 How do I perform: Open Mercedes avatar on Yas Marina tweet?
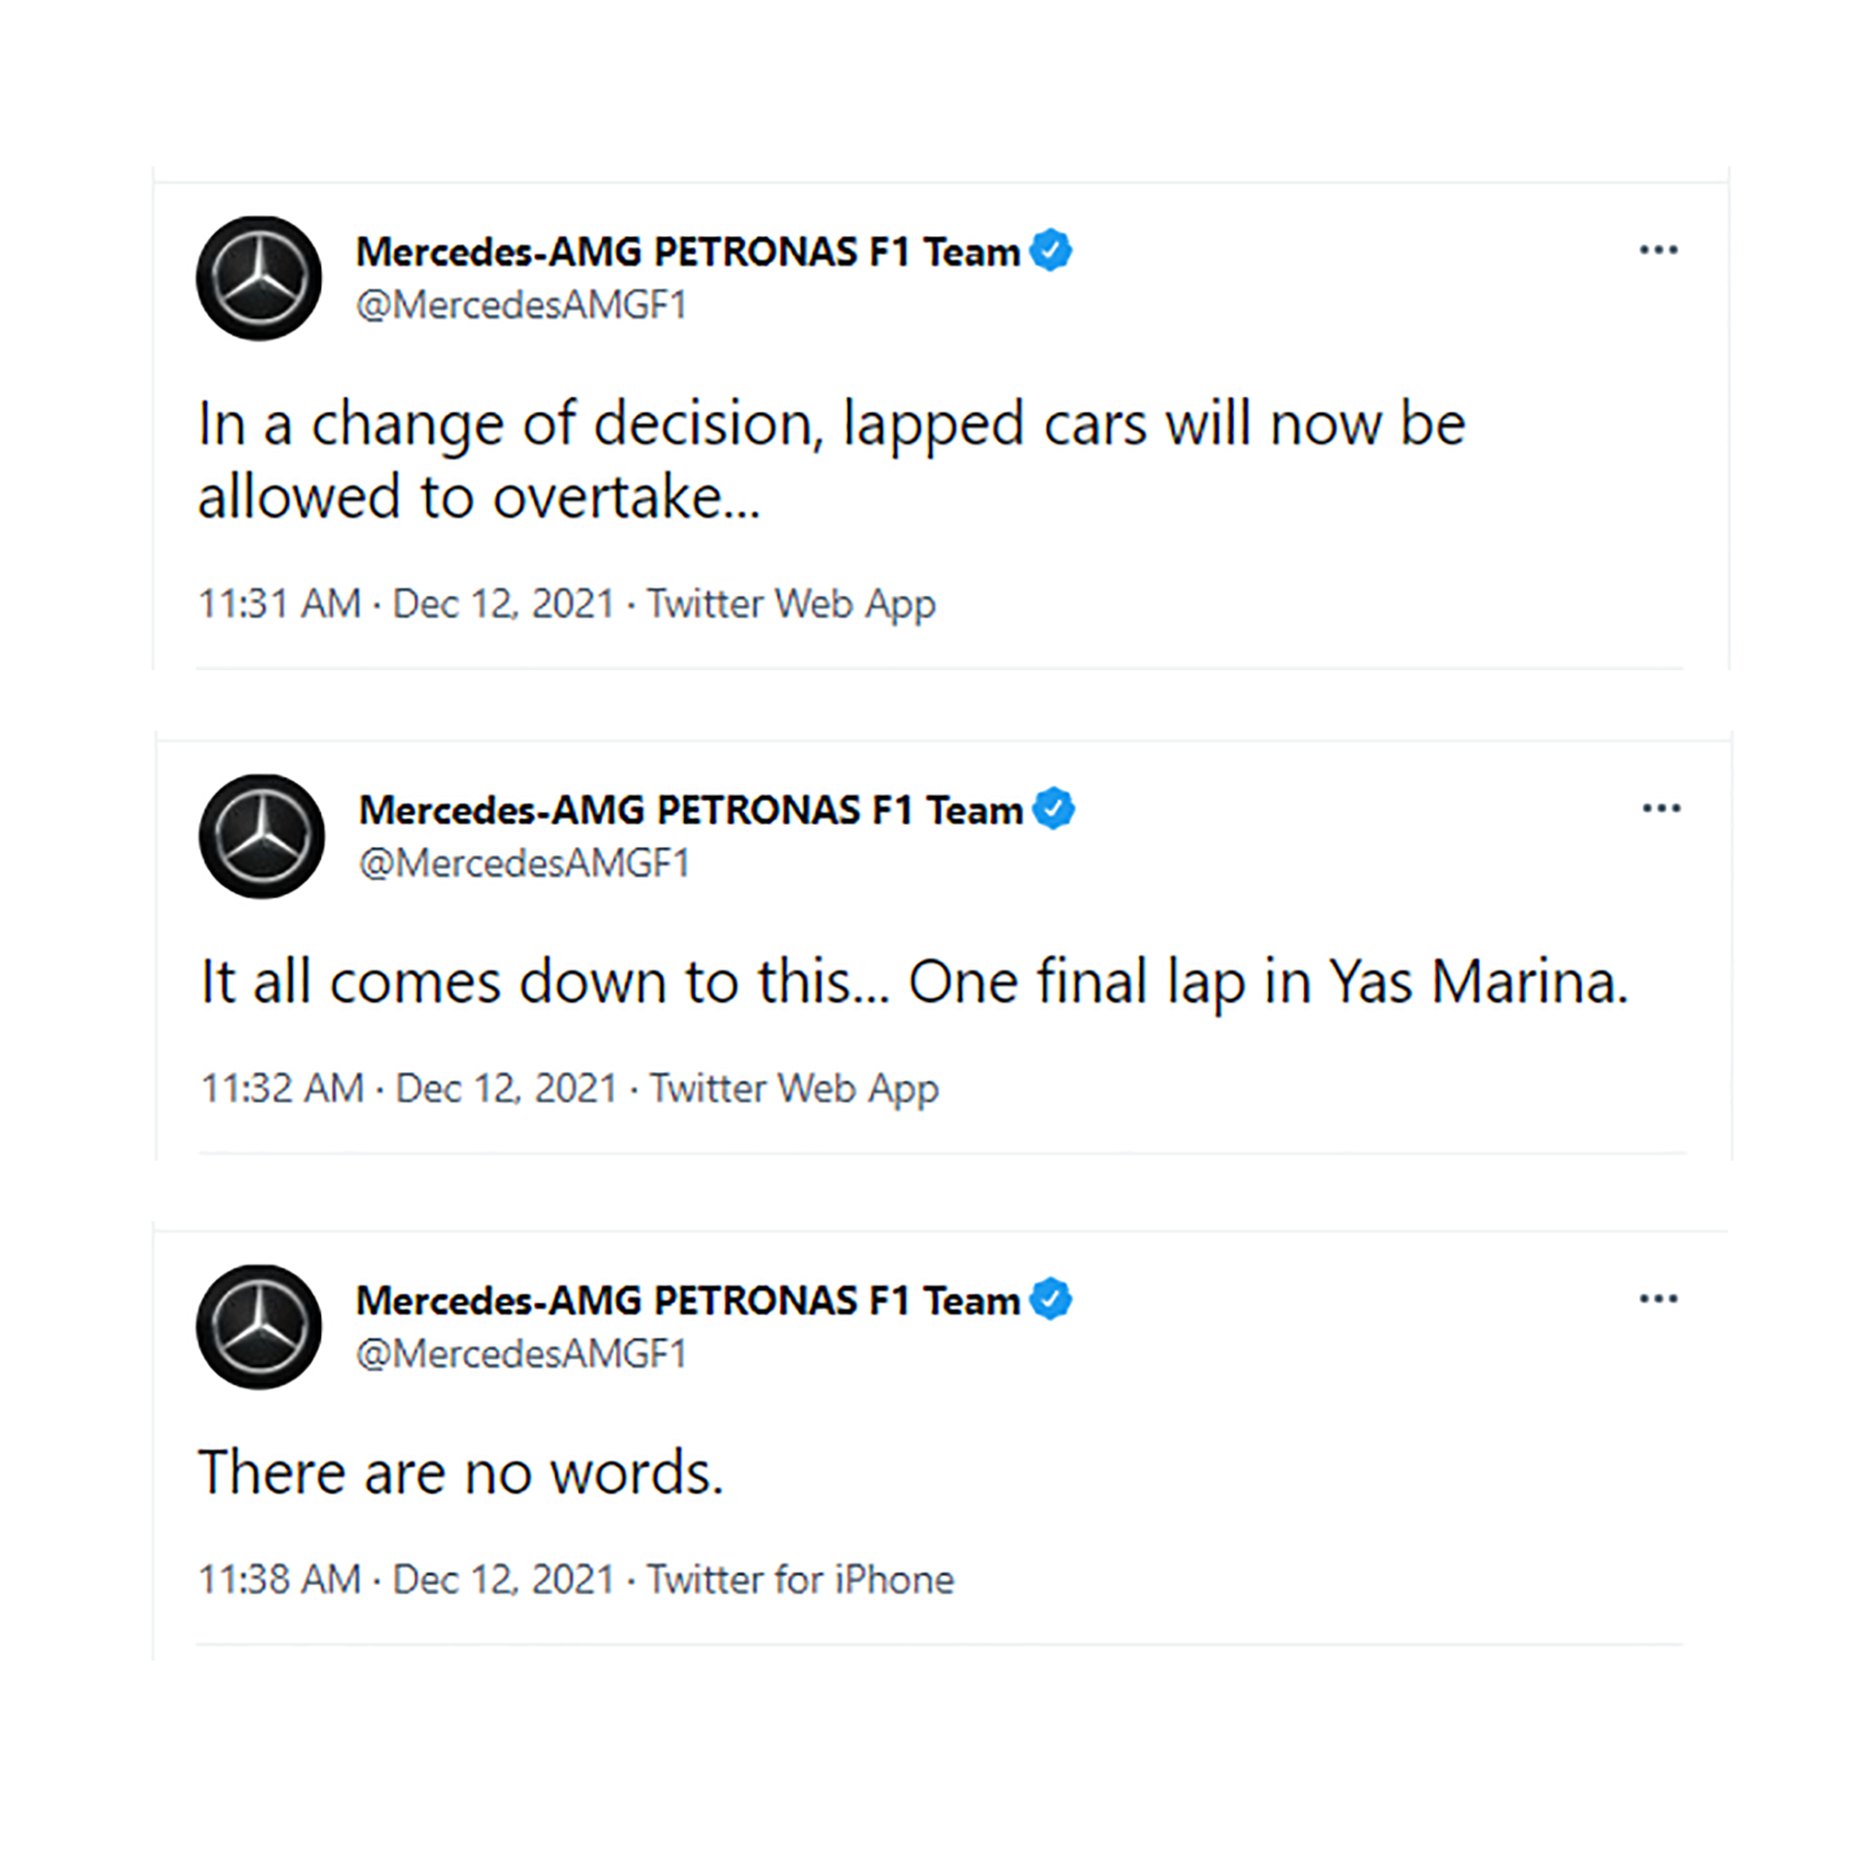pyautogui.click(x=262, y=837)
